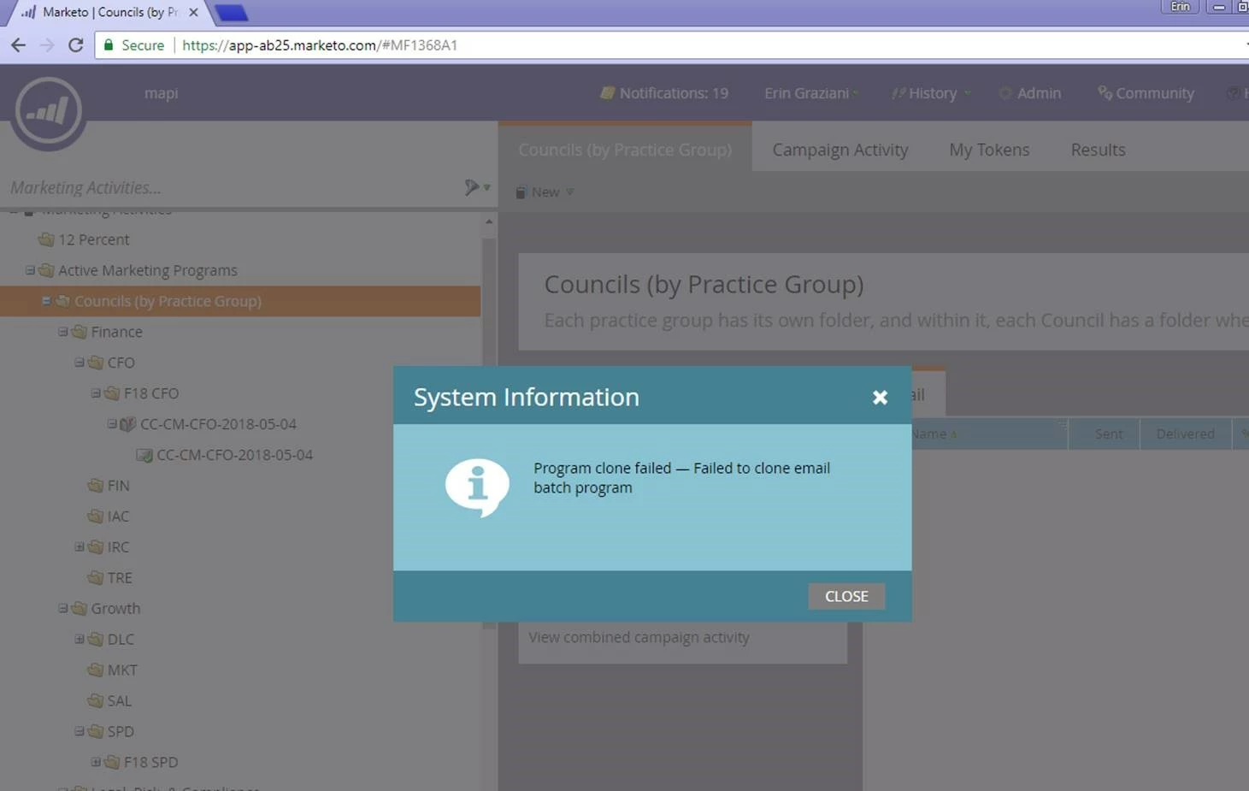Click the Growth folder icon
The height and width of the screenshot is (791, 1249).
coord(79,609)
